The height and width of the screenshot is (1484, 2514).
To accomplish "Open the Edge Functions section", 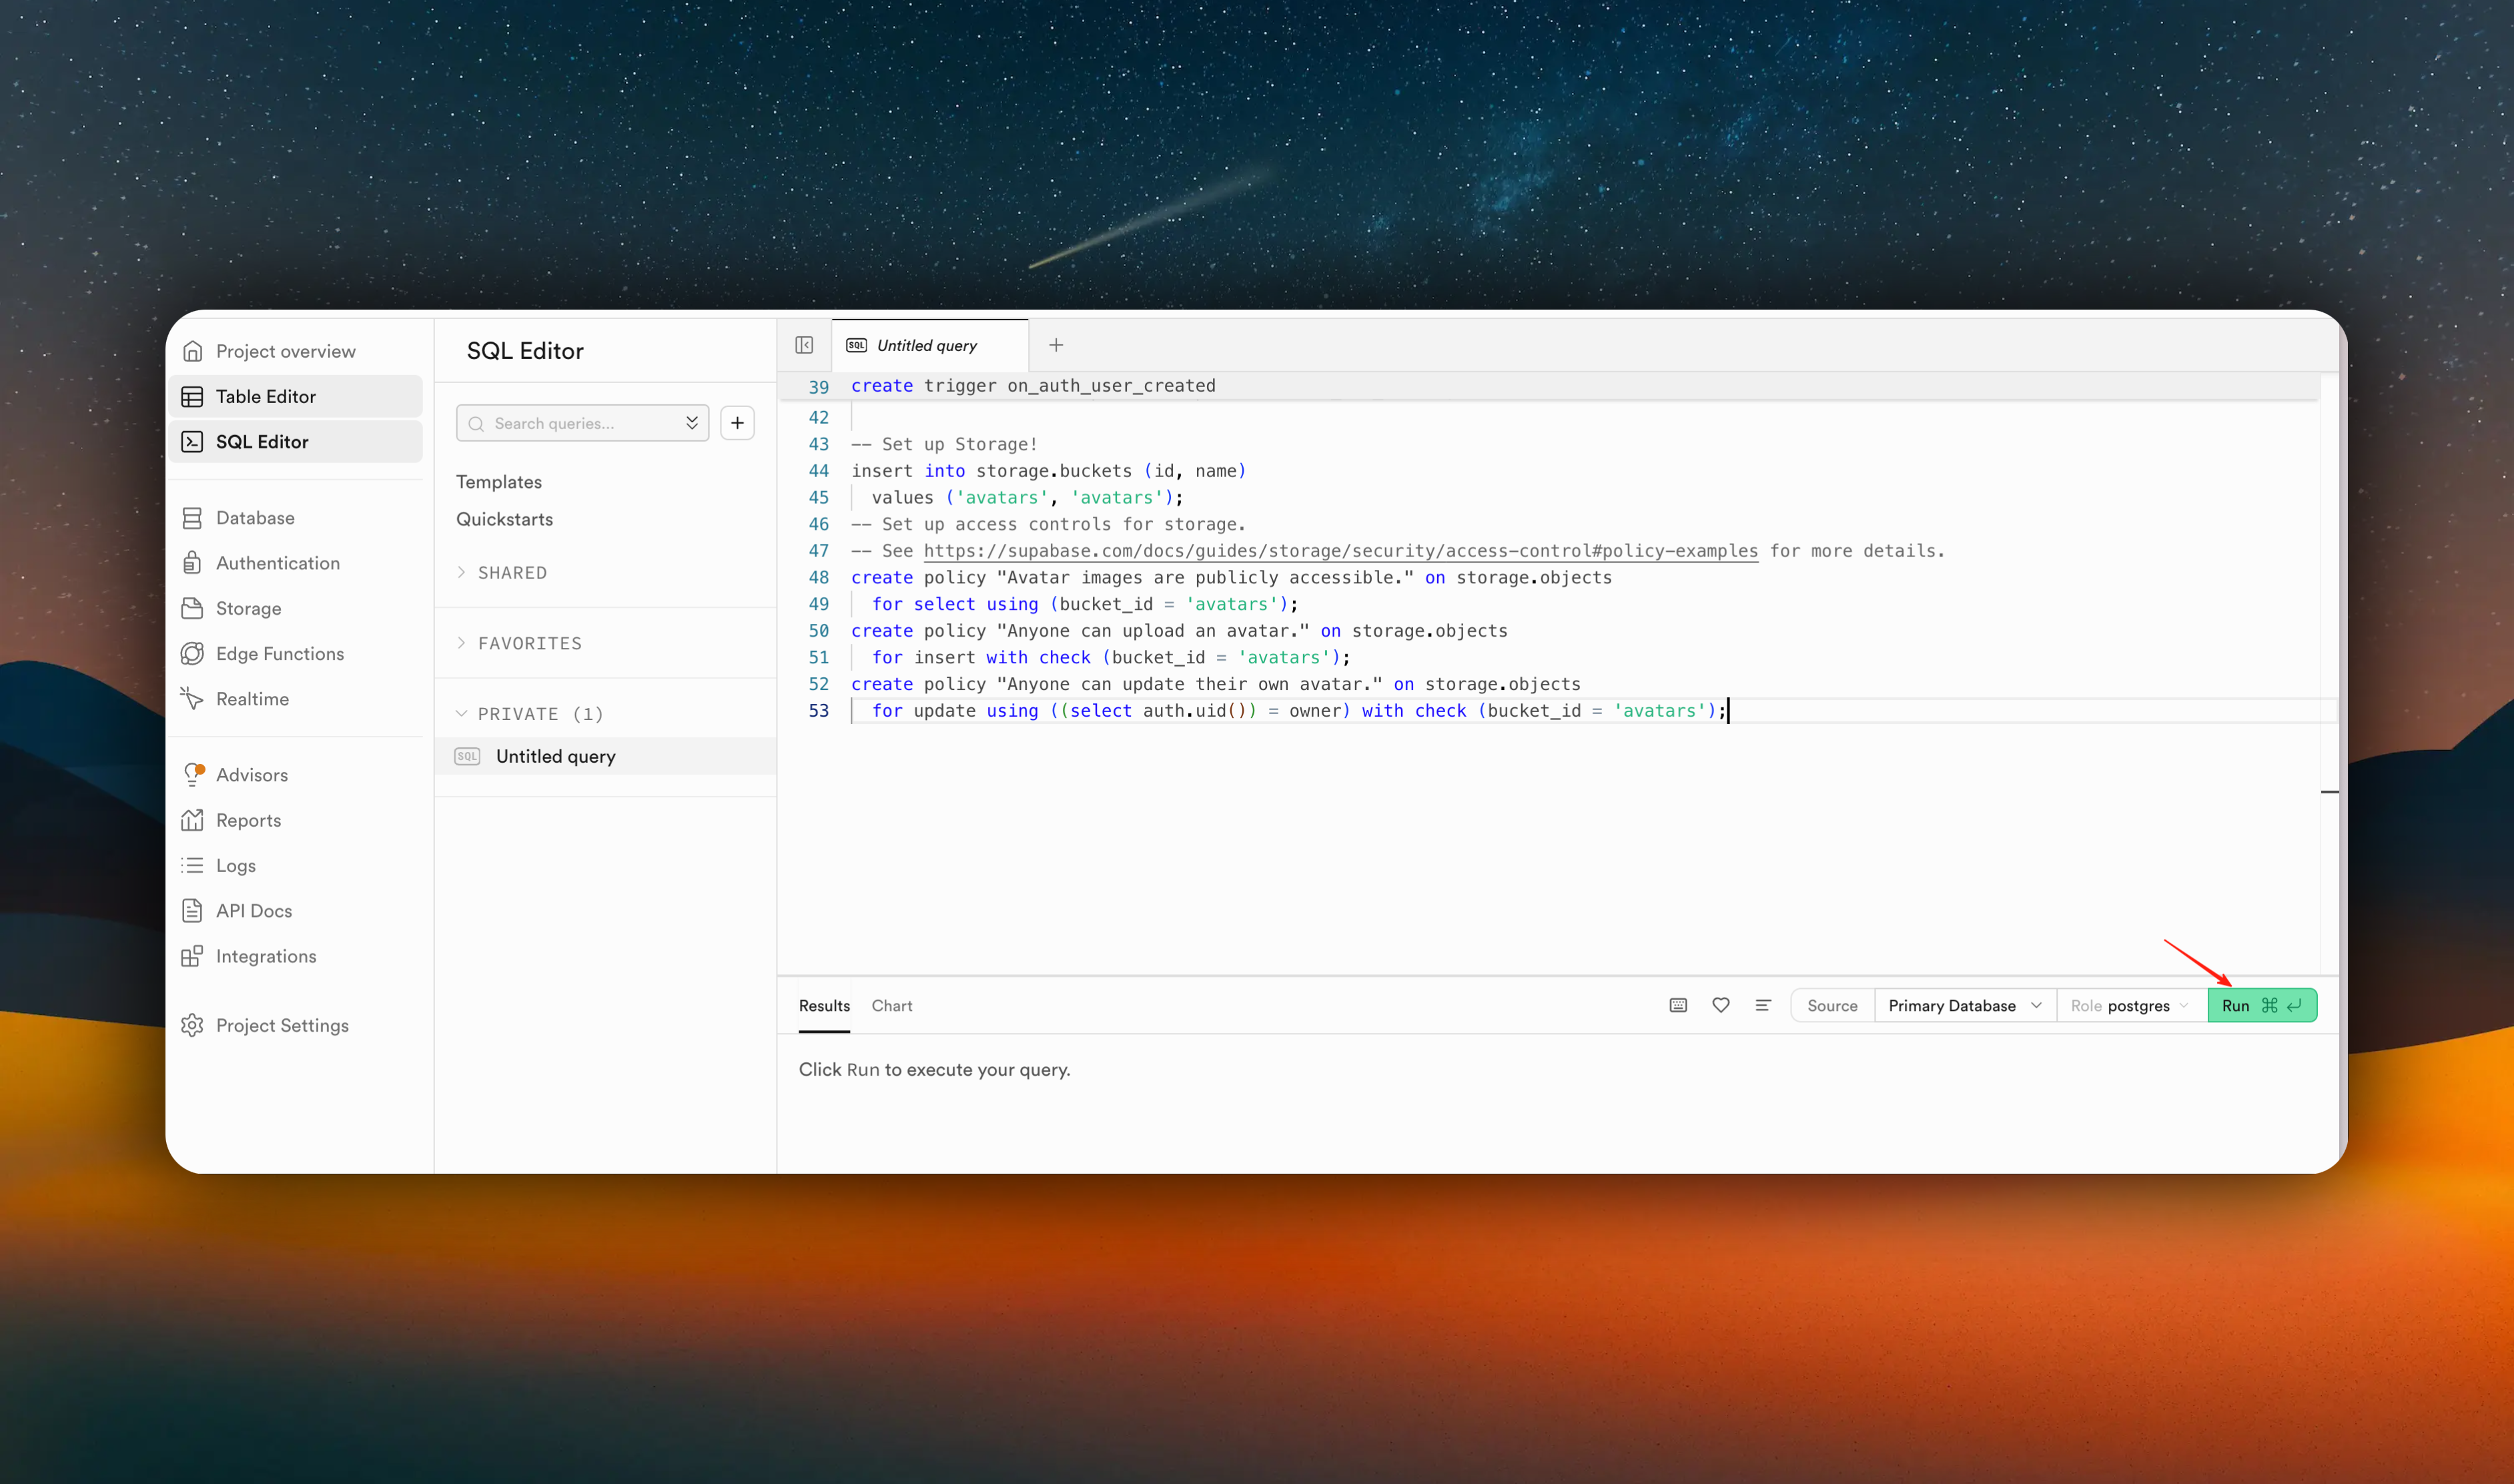I will 279,653.
